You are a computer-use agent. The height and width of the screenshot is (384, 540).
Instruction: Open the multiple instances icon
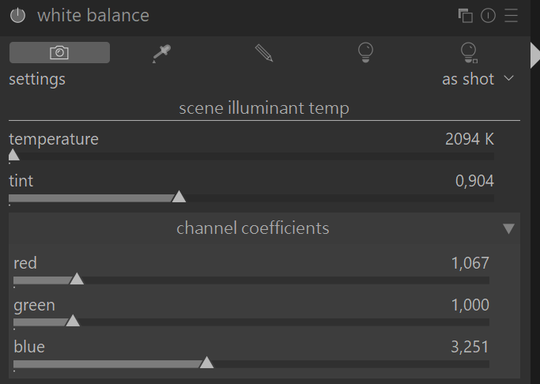click(x=466, y=16)
